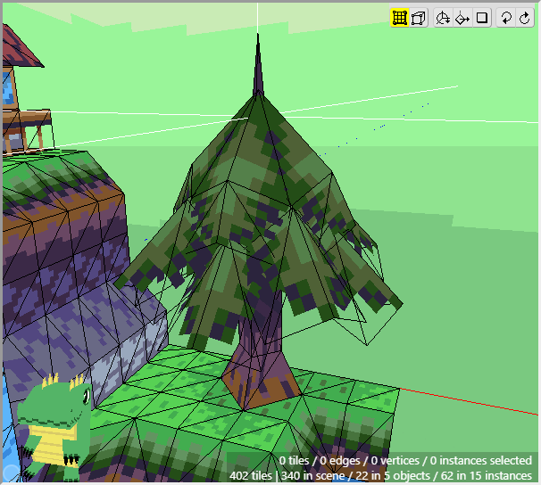541x485 pixels.
Task: Toggle the yellow wireframe grid display button
Action: (400, 18)
